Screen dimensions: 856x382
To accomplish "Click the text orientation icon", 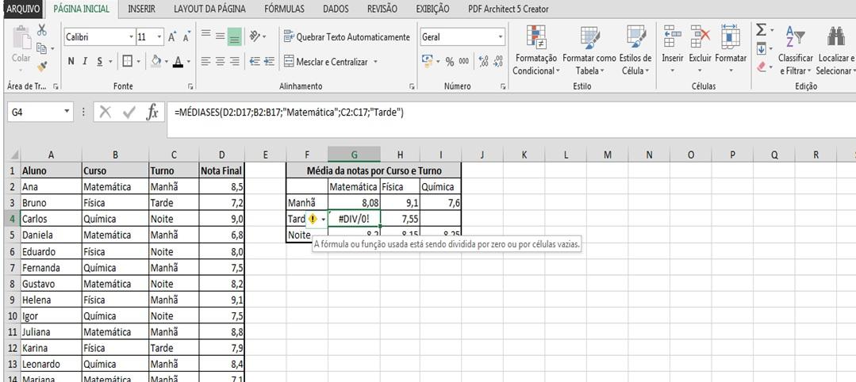I will (x=255, y=36).
